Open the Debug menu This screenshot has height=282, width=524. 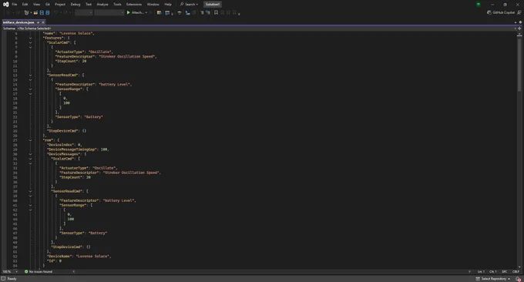coord(76,5)
